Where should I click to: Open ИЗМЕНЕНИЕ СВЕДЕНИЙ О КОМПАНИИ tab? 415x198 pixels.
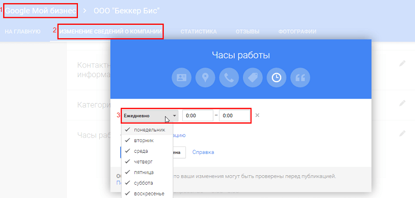click(110, 31)
